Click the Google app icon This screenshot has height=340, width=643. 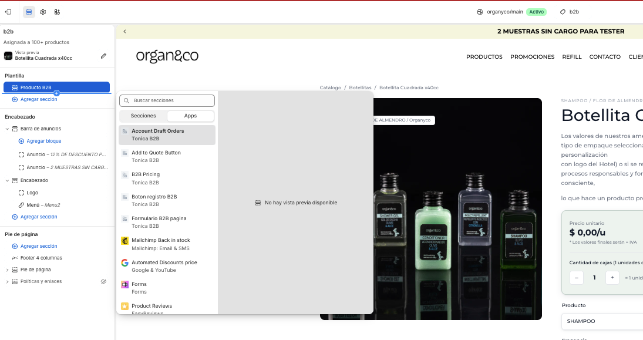124,263
